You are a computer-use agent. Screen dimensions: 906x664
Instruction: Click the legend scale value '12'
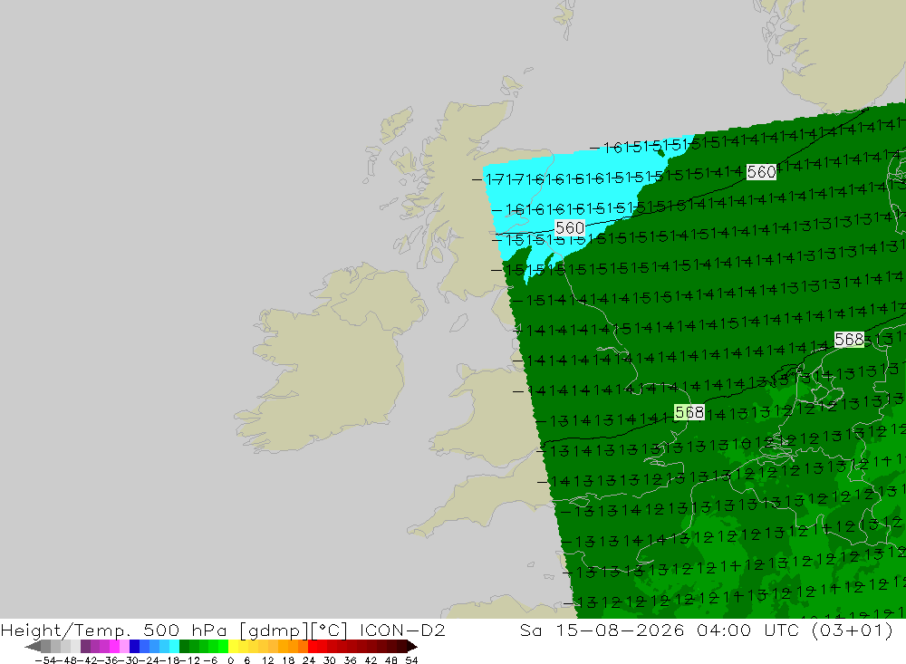[x=267, y=660]
